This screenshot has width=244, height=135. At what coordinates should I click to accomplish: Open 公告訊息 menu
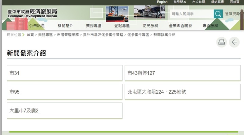(x=37, y=25)
